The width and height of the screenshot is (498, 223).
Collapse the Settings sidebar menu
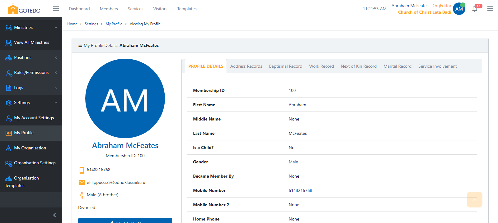(31, 103)
